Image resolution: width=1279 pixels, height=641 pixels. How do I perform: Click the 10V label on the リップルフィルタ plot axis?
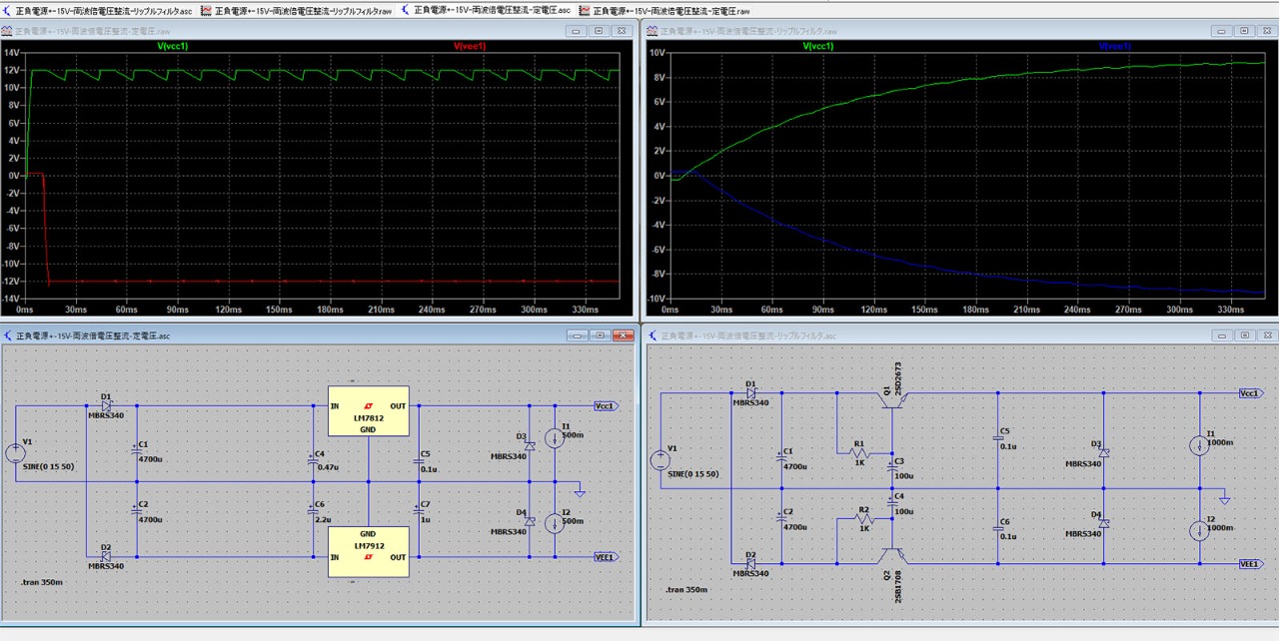[657, 52]
